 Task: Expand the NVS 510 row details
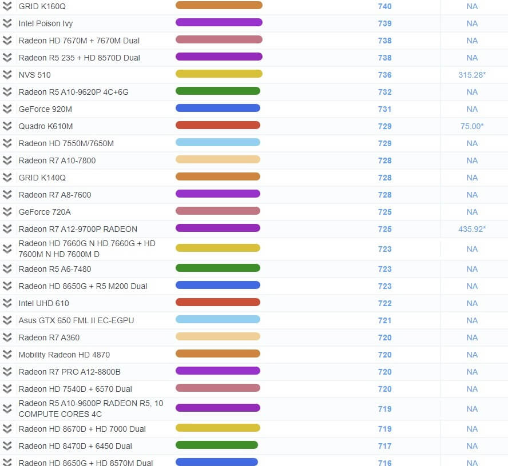[7, 75]
